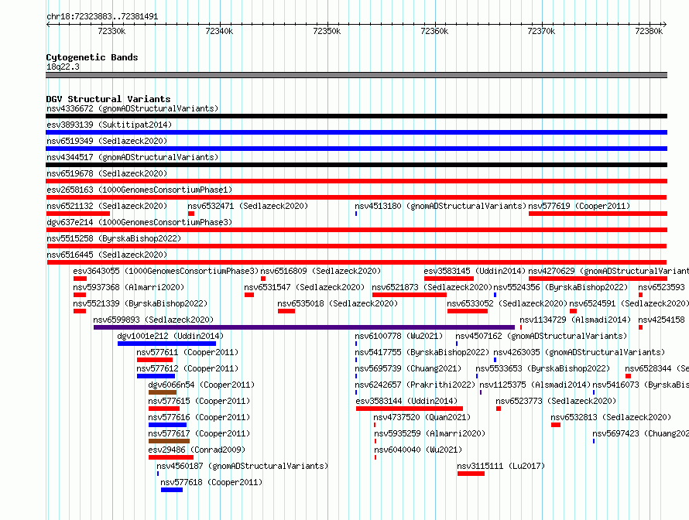
Task: Click the nsv5515258 ByrskaBishop2022 label
Action: click(x=114, y=238)
